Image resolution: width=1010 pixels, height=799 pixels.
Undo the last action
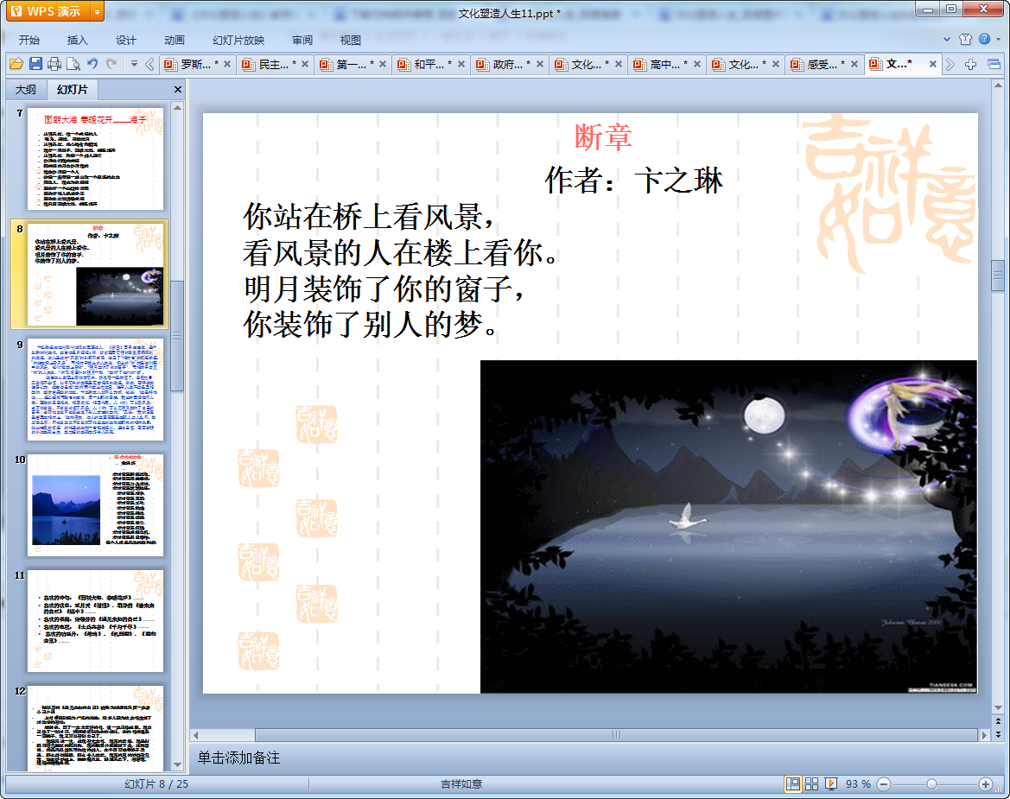tap(92, 64)
